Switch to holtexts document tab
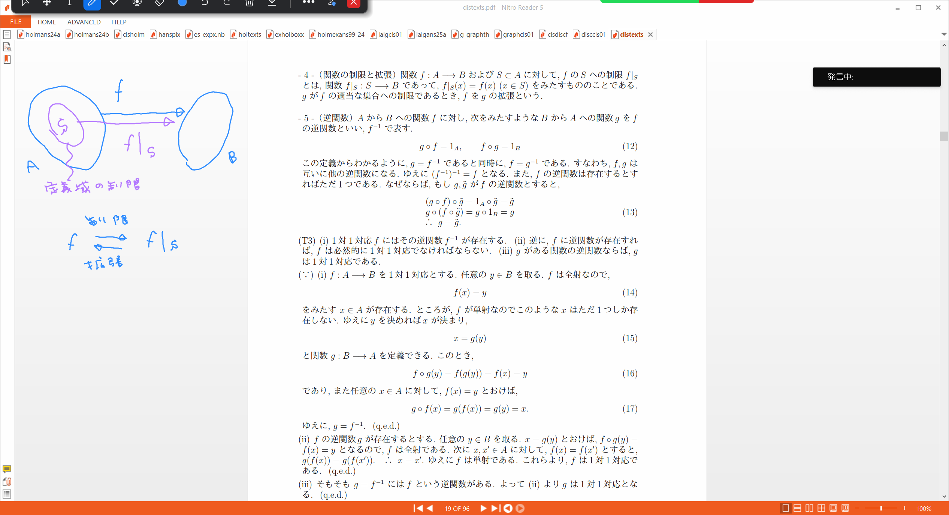Viewport: 949px width, 515px height. pyautogui.click(x=246, y=34)
